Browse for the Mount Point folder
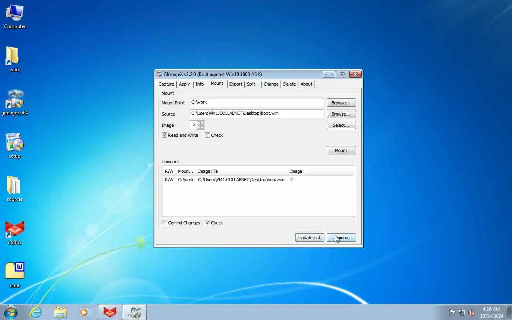The height and width of the screenshot is (320, 512). pos(341,103)
